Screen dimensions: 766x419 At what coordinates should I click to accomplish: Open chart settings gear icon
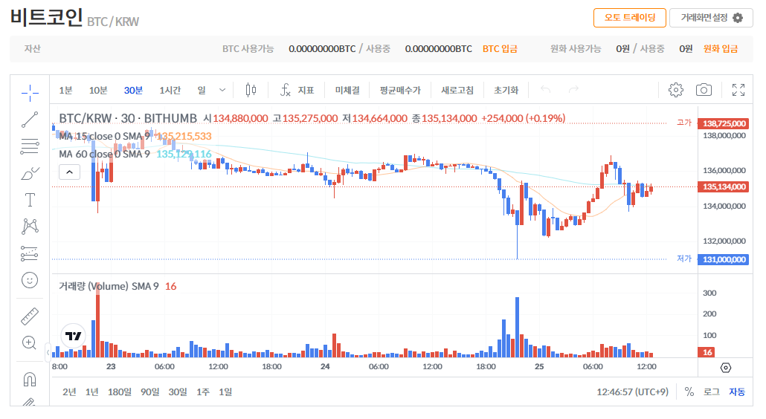675,90
